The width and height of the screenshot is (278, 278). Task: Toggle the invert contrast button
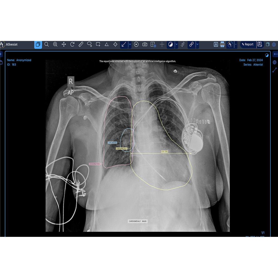[170, 44]
